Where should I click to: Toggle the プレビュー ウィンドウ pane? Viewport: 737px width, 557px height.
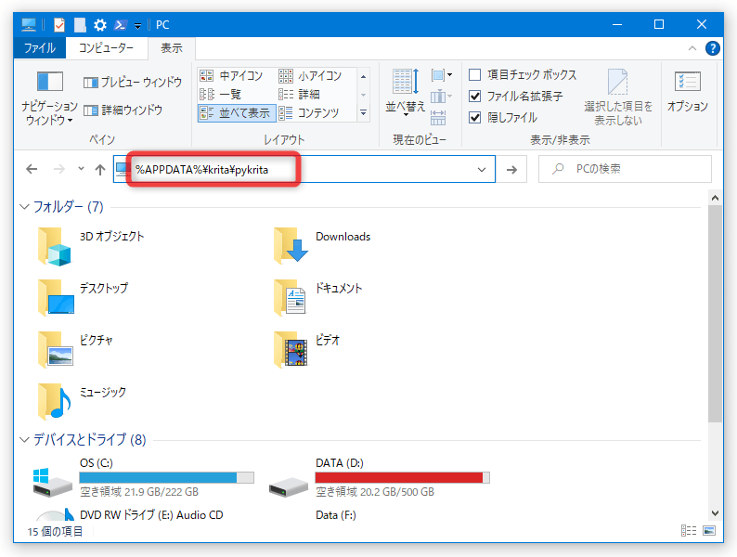pos(133,83)
